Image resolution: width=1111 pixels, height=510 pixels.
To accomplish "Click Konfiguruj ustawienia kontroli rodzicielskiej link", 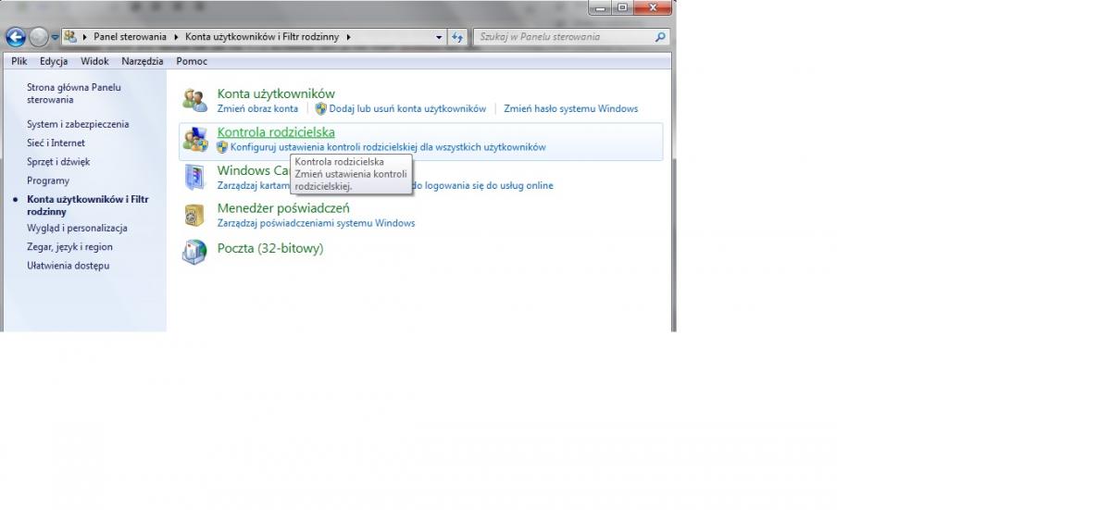I will click(388, 147).
